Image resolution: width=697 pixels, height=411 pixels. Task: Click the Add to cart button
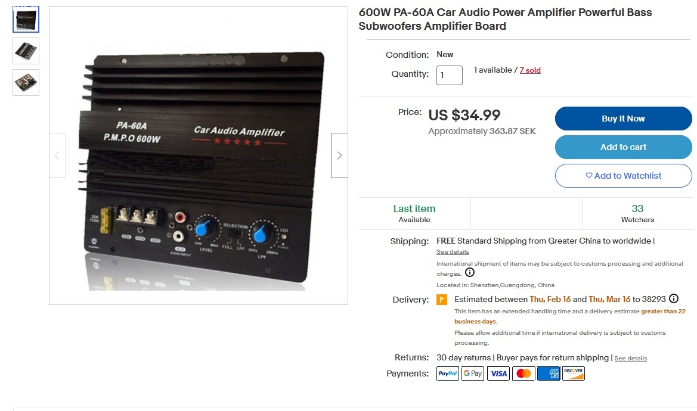pyautogui.click(x=623, y=147)
